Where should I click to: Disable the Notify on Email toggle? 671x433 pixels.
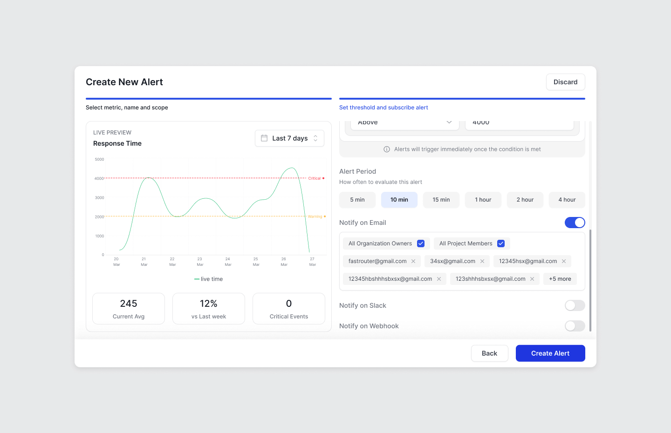click(575, 223)
